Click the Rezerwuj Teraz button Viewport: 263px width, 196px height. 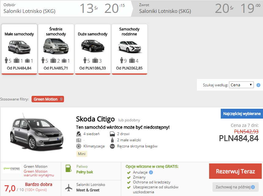pos(235,171)
